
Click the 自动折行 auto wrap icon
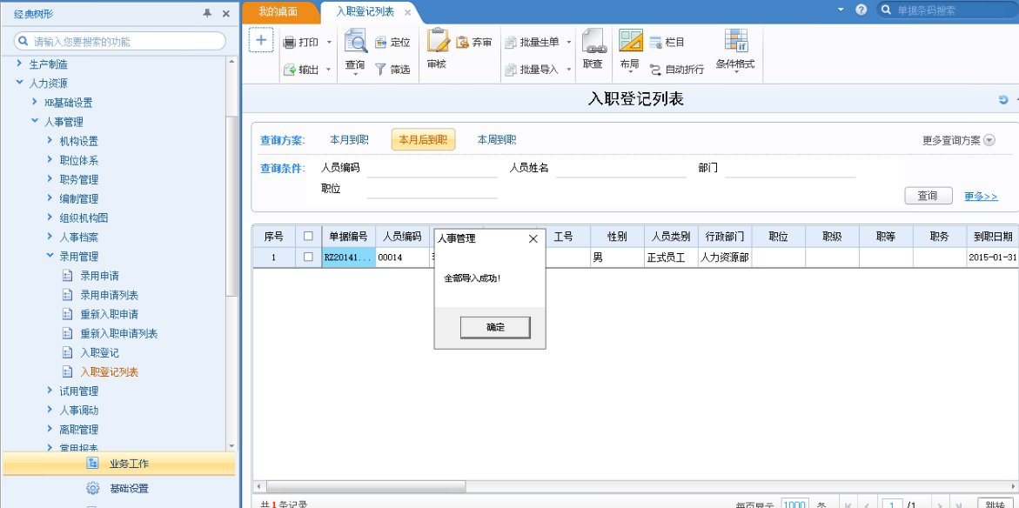tap(656, 69)
